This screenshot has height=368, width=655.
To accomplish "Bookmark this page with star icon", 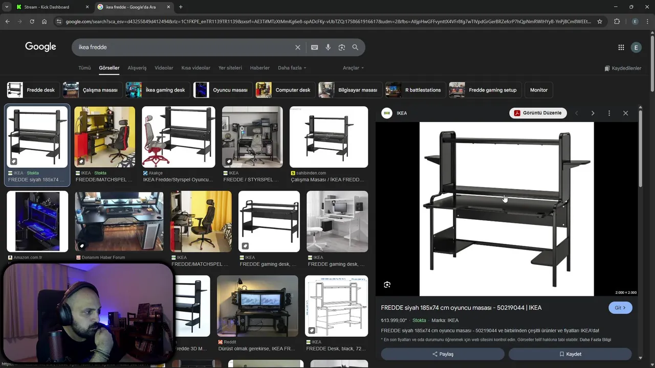I will [x=600, y=21].
